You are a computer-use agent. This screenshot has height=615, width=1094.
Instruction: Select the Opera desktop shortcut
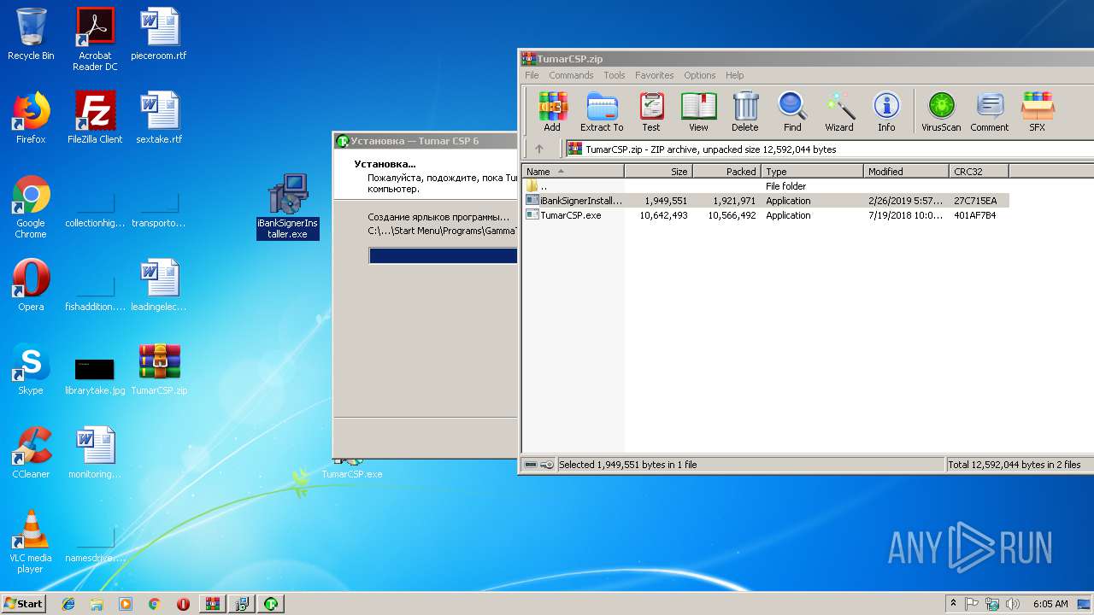coord(31,285)
